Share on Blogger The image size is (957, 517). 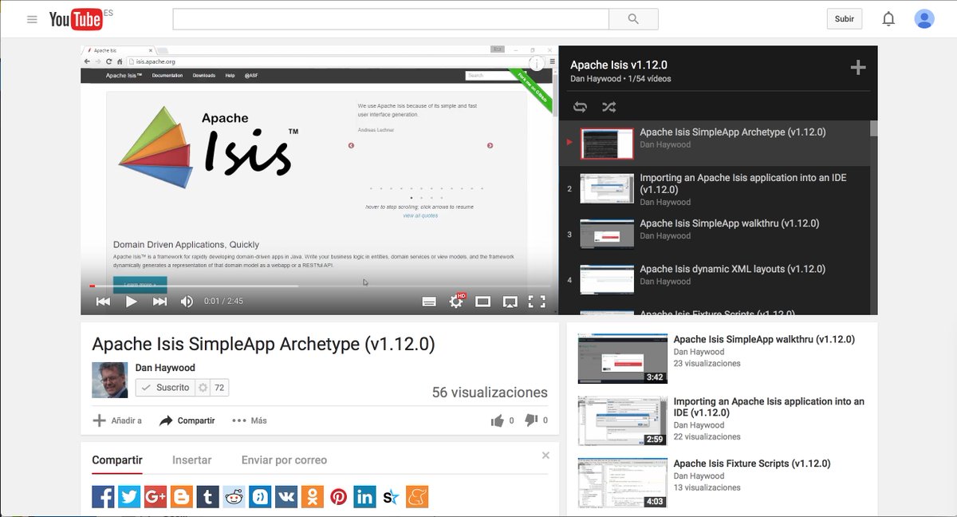pyautogui.click(x=182, y=497)
